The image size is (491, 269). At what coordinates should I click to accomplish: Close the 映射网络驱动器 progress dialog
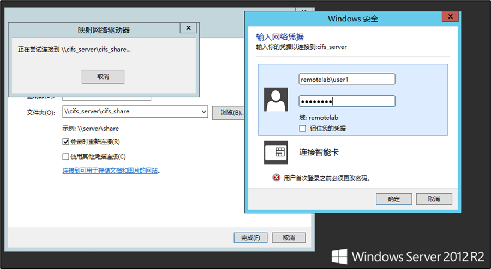pyautogui.click(x=188, y=28)
